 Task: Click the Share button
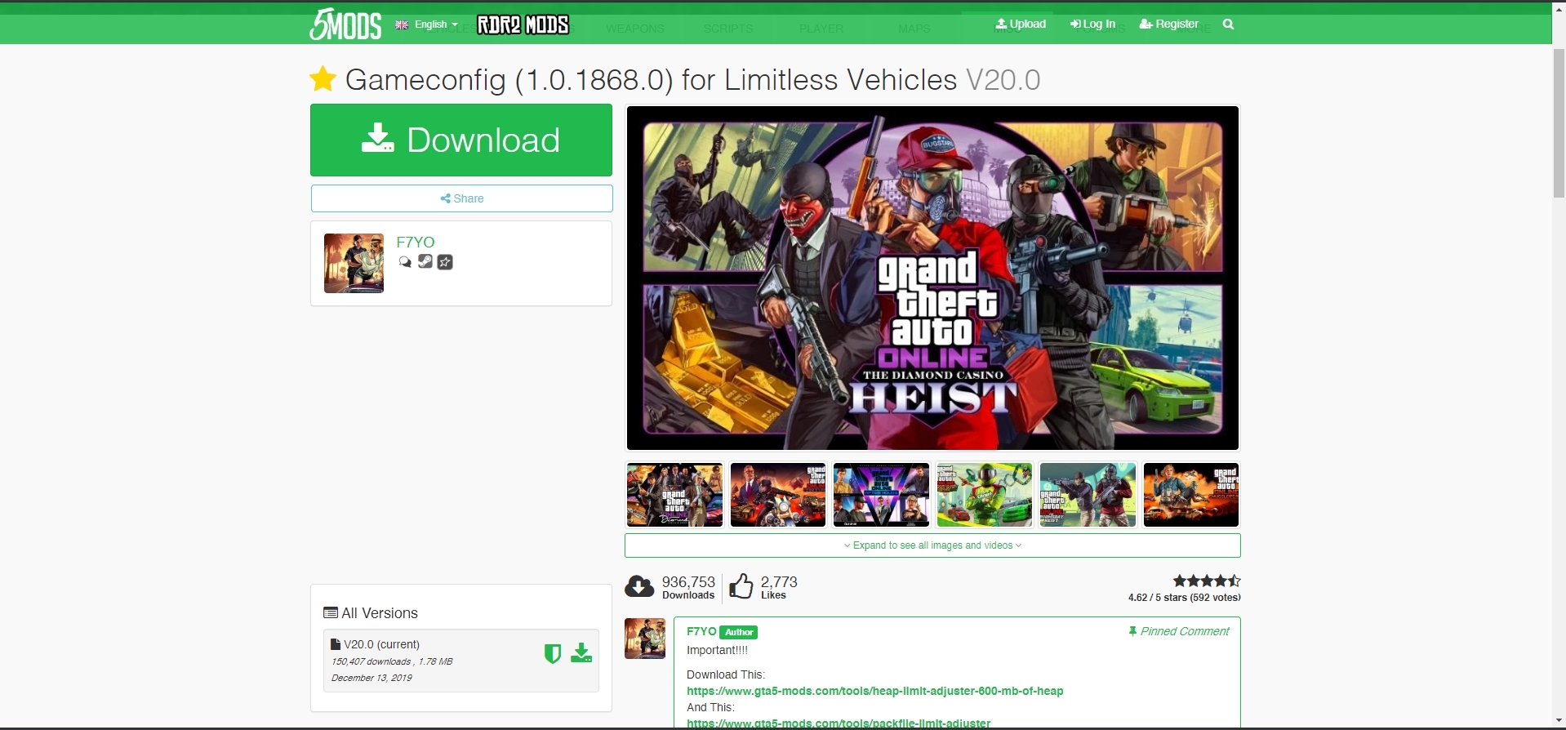point(461,198)
